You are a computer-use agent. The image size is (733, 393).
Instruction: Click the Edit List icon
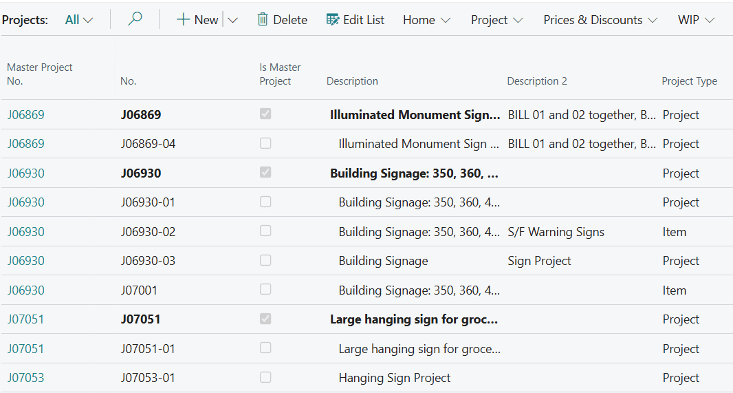333,20
